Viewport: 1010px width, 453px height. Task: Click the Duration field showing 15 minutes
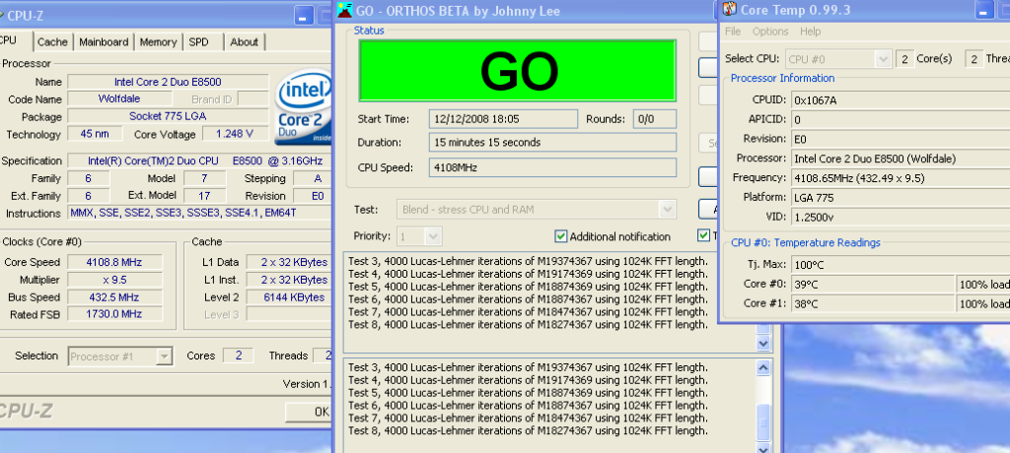tap(552, 142)
